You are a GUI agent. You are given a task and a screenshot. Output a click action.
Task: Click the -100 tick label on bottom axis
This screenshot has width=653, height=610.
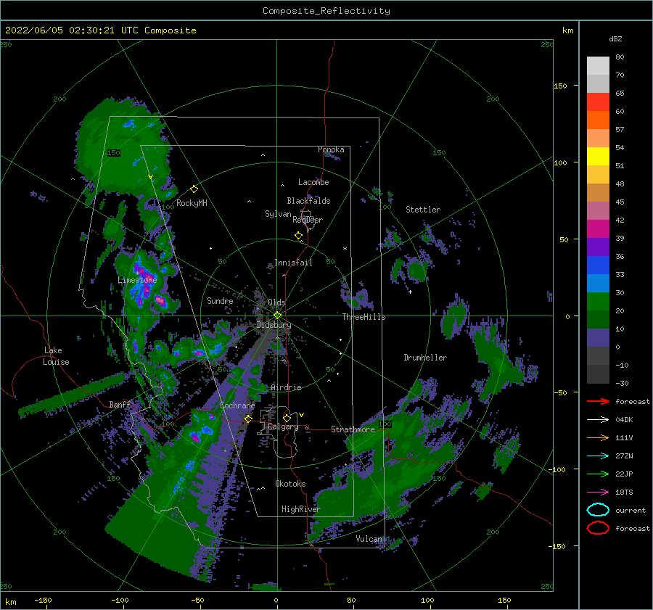click(x=120, y=601)
